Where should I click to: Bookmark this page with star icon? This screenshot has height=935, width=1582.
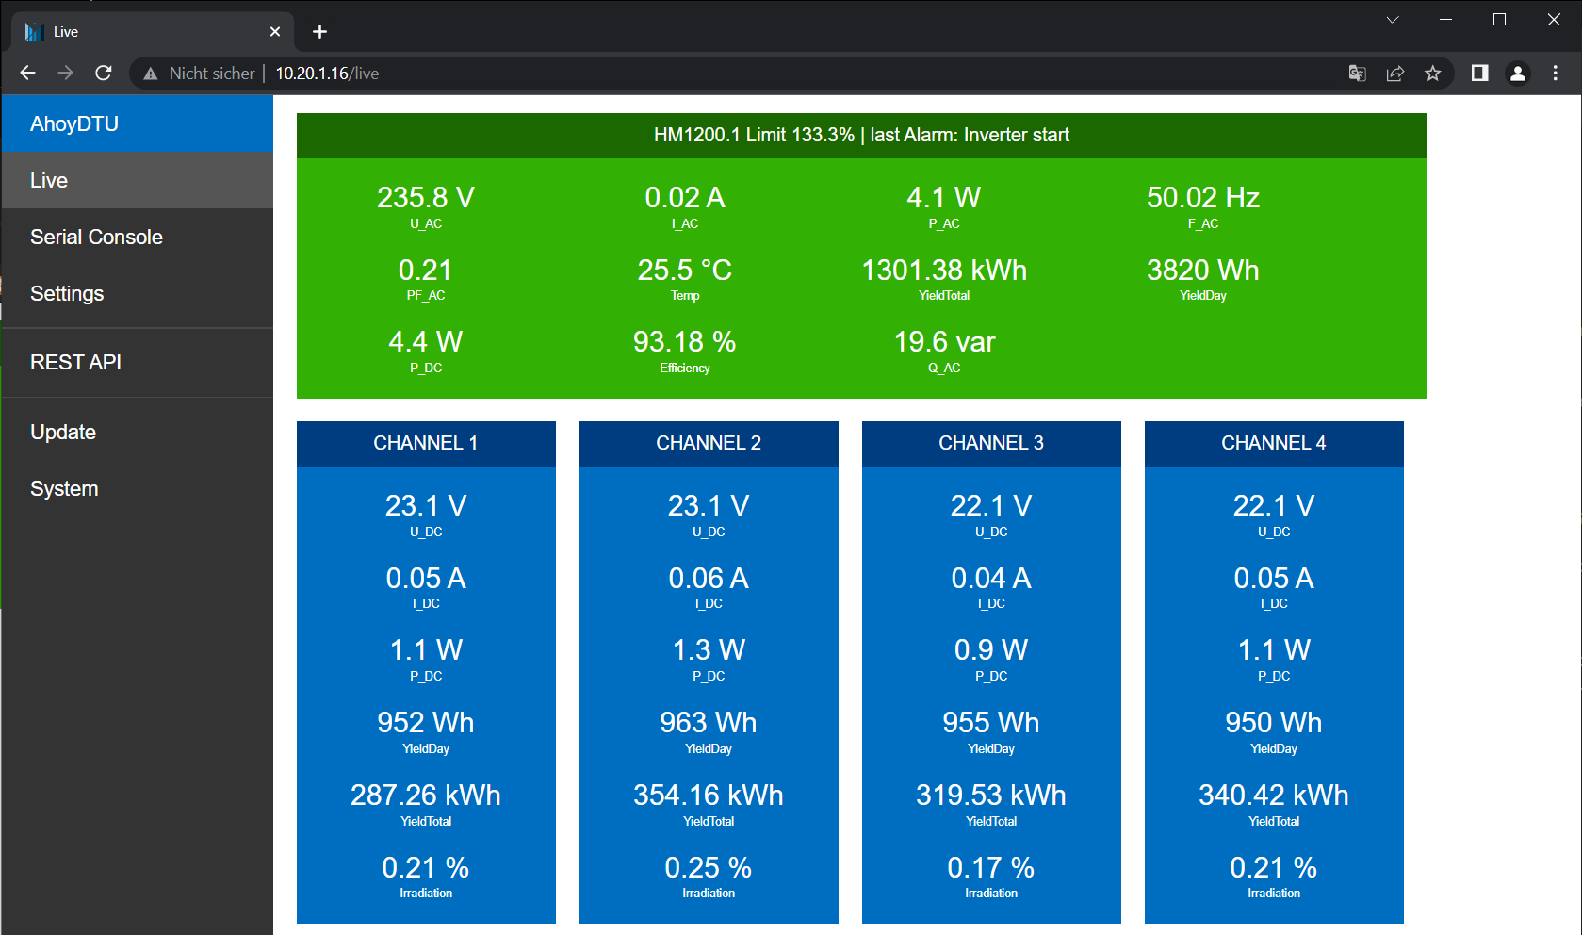1433,74
